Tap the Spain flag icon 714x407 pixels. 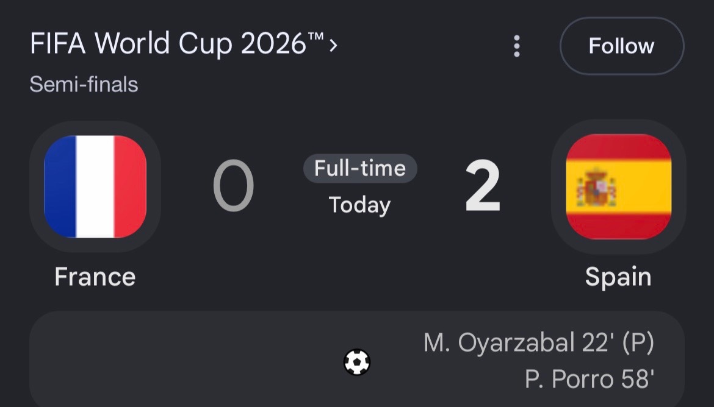pyautogui.click(x=618, y=186)
